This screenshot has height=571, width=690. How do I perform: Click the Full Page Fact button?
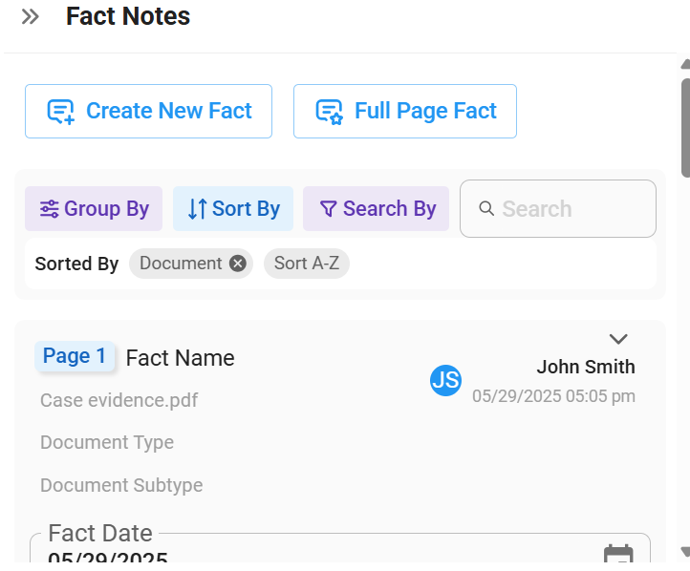point(405,111)
